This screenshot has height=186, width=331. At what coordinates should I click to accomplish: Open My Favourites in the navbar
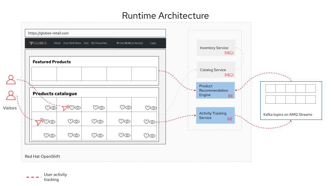click(x=99, y=43)
